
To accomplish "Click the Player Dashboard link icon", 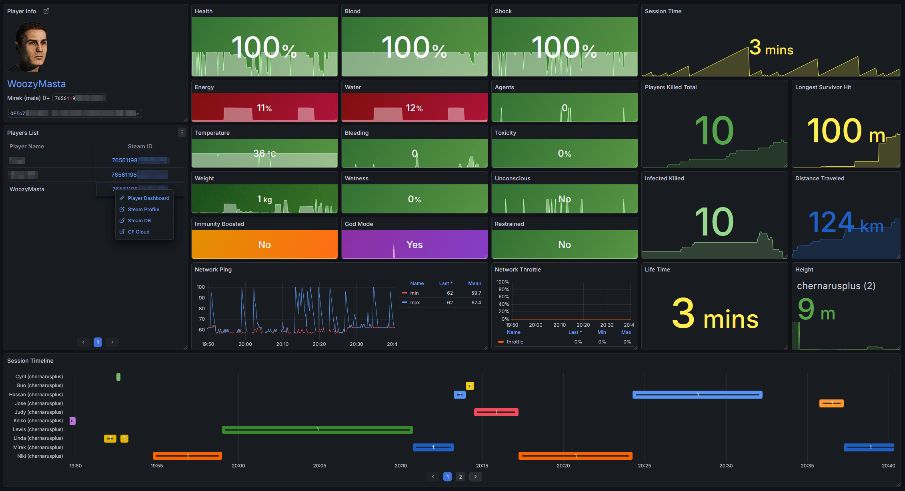I will (122, 198).
